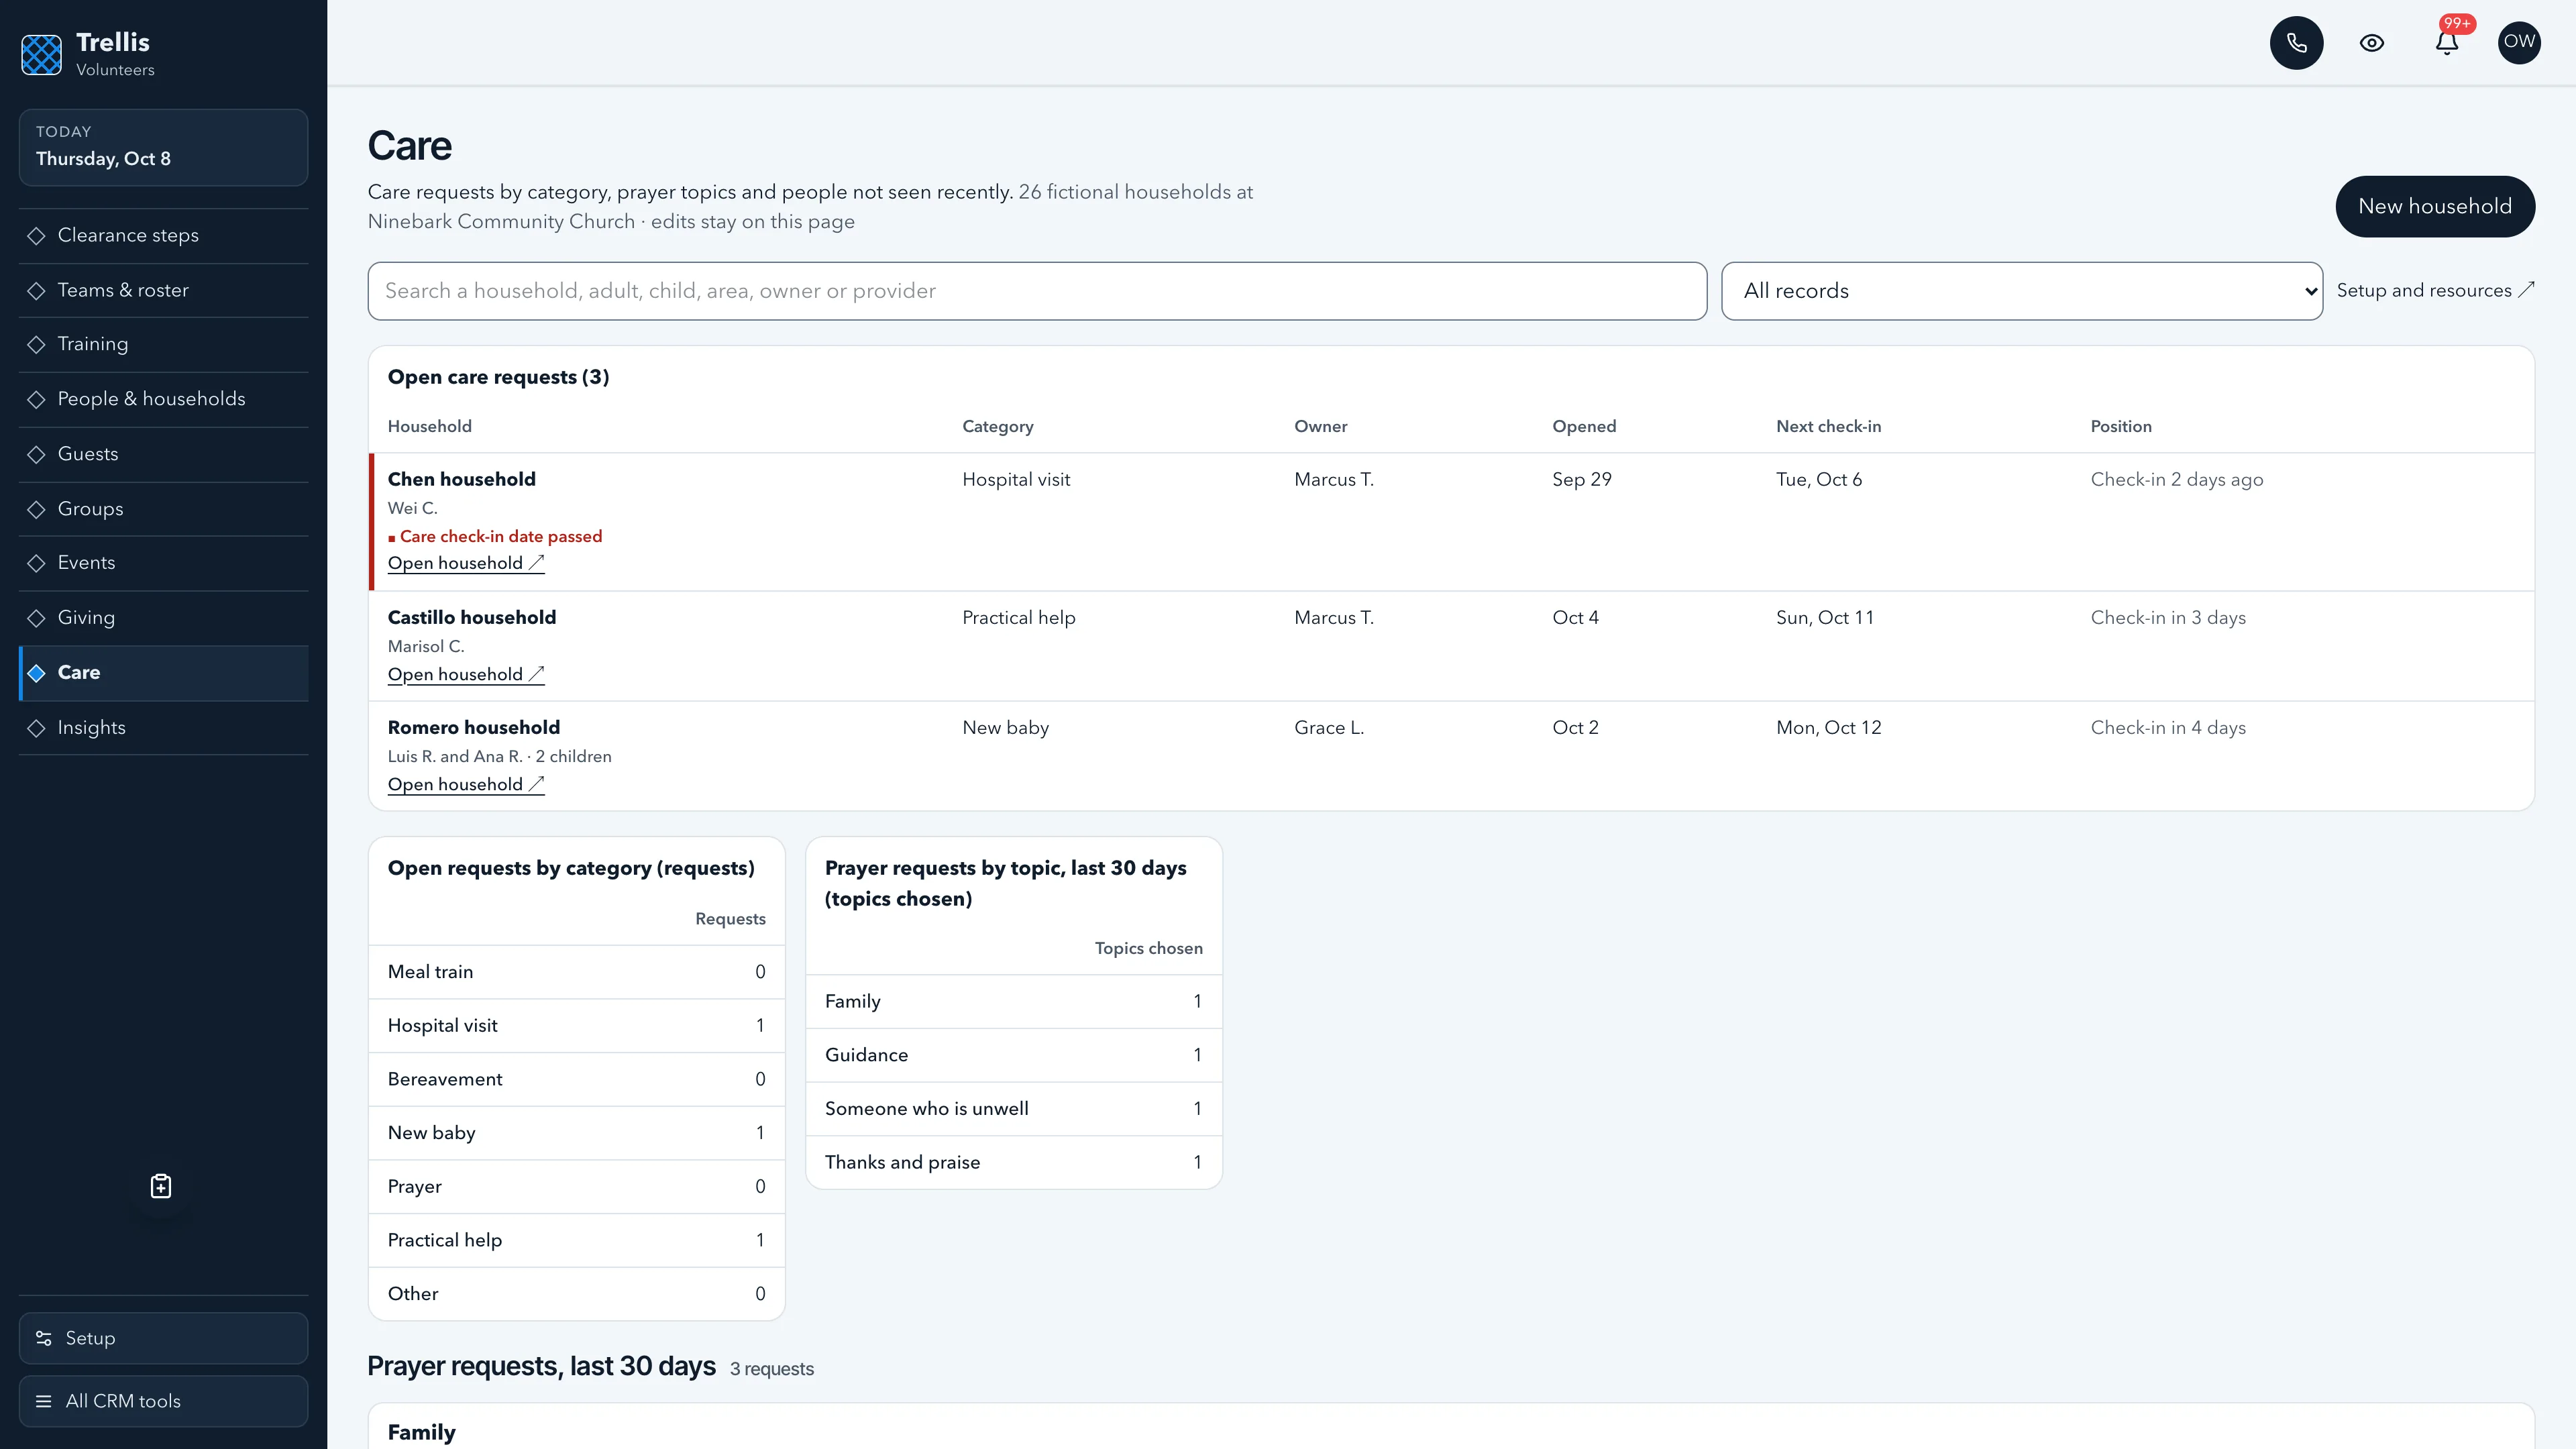Open People & households page
The image size is (2576, 1449).
(x=163, y=399)
